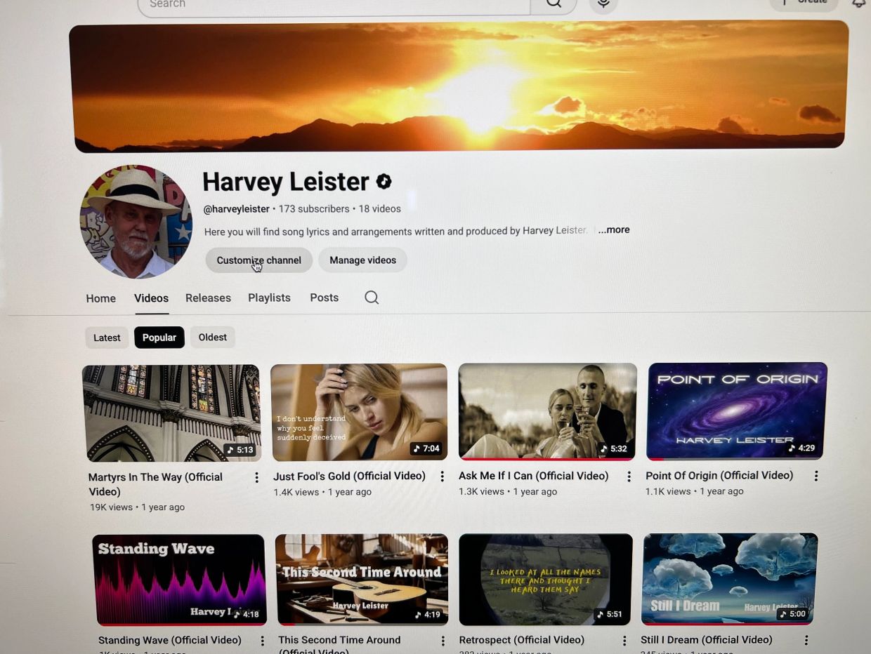Open Just Fool's Gold video thumbnail
This screenshot has width=871, height=654.
pos(359,413)
